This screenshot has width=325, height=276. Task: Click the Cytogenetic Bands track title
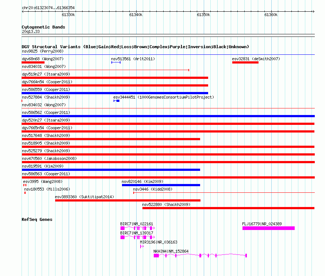(x=43, y=27)
